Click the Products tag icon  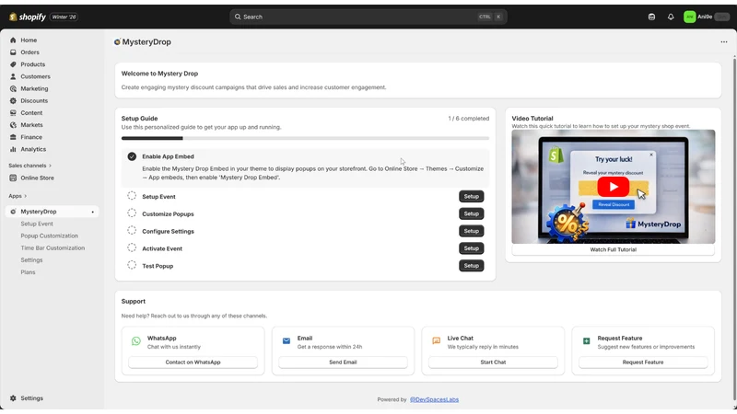[x=13, y=64]
